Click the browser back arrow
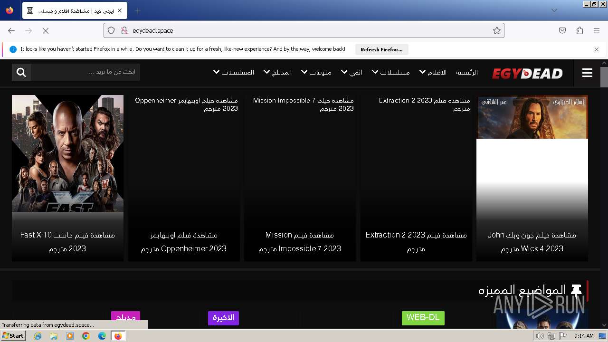This screenshot has height=342, width=608. click(11, 30)
